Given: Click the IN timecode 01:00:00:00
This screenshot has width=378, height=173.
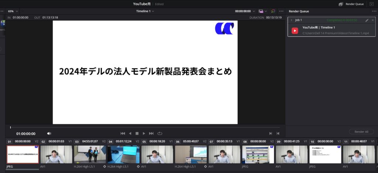Looking at the screenshot, I should (21, 18).
